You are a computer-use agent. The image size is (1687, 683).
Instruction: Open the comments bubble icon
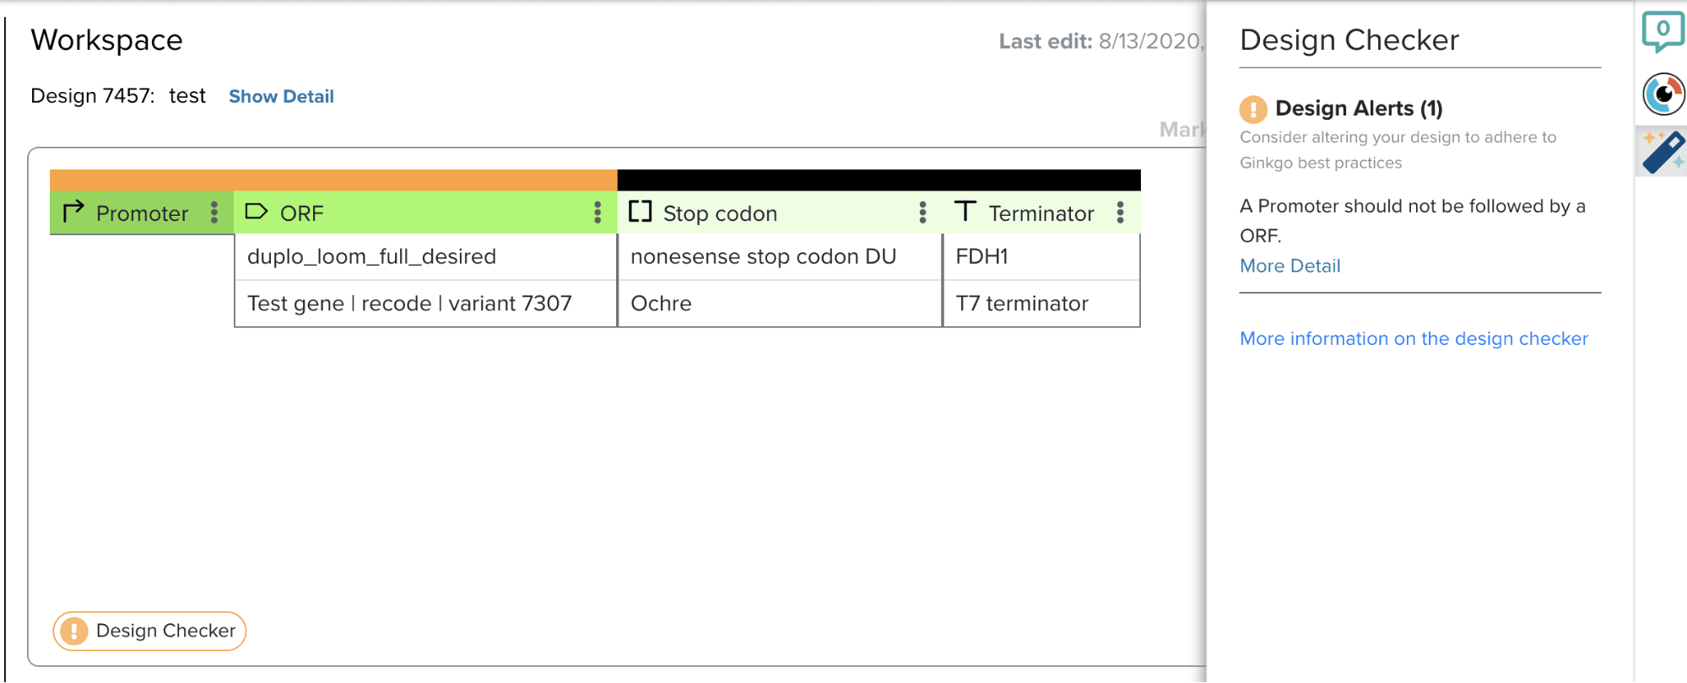(x=1663, y=30)
